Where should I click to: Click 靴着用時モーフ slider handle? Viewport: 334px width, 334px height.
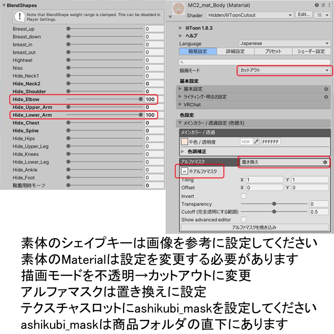coord(68,185)
